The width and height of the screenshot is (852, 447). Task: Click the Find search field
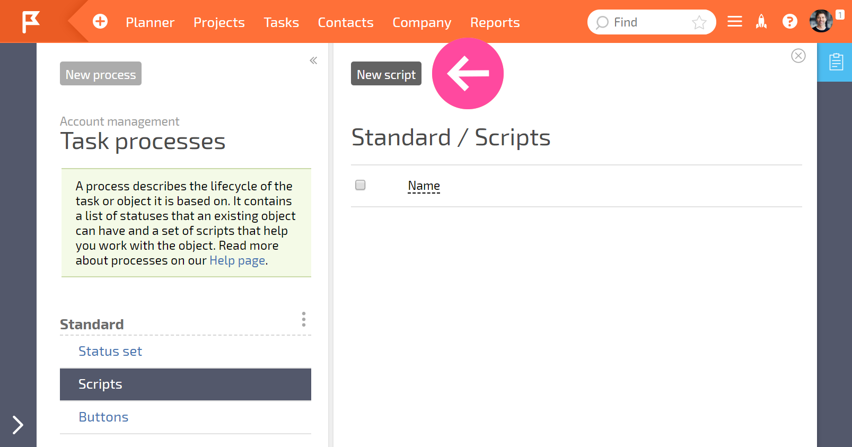[x=651, y=22]
